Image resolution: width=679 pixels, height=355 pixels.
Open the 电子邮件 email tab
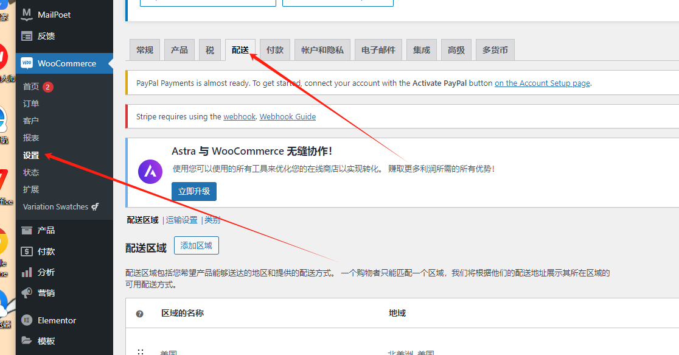[x=378, y=50]
